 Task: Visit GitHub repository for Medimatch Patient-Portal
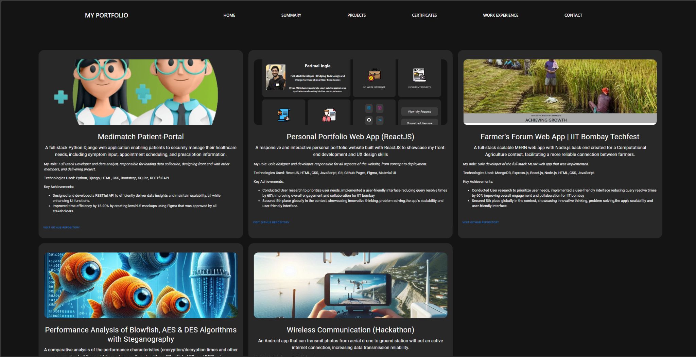click(62, 228)
